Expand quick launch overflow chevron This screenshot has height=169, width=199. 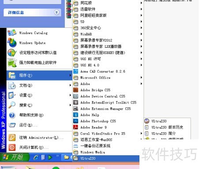point(57,156)
